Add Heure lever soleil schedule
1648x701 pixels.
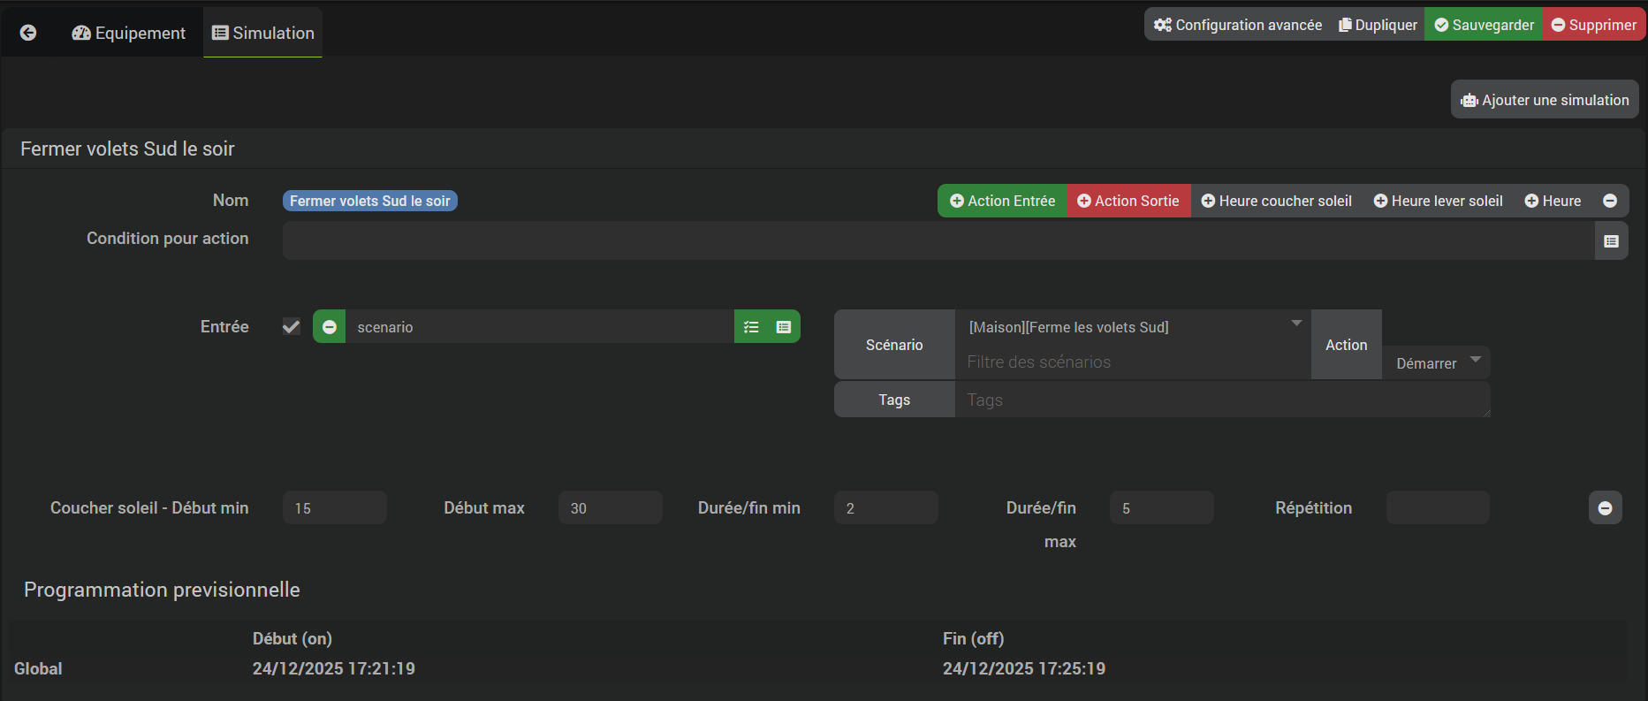click(x=1439, y=201)
